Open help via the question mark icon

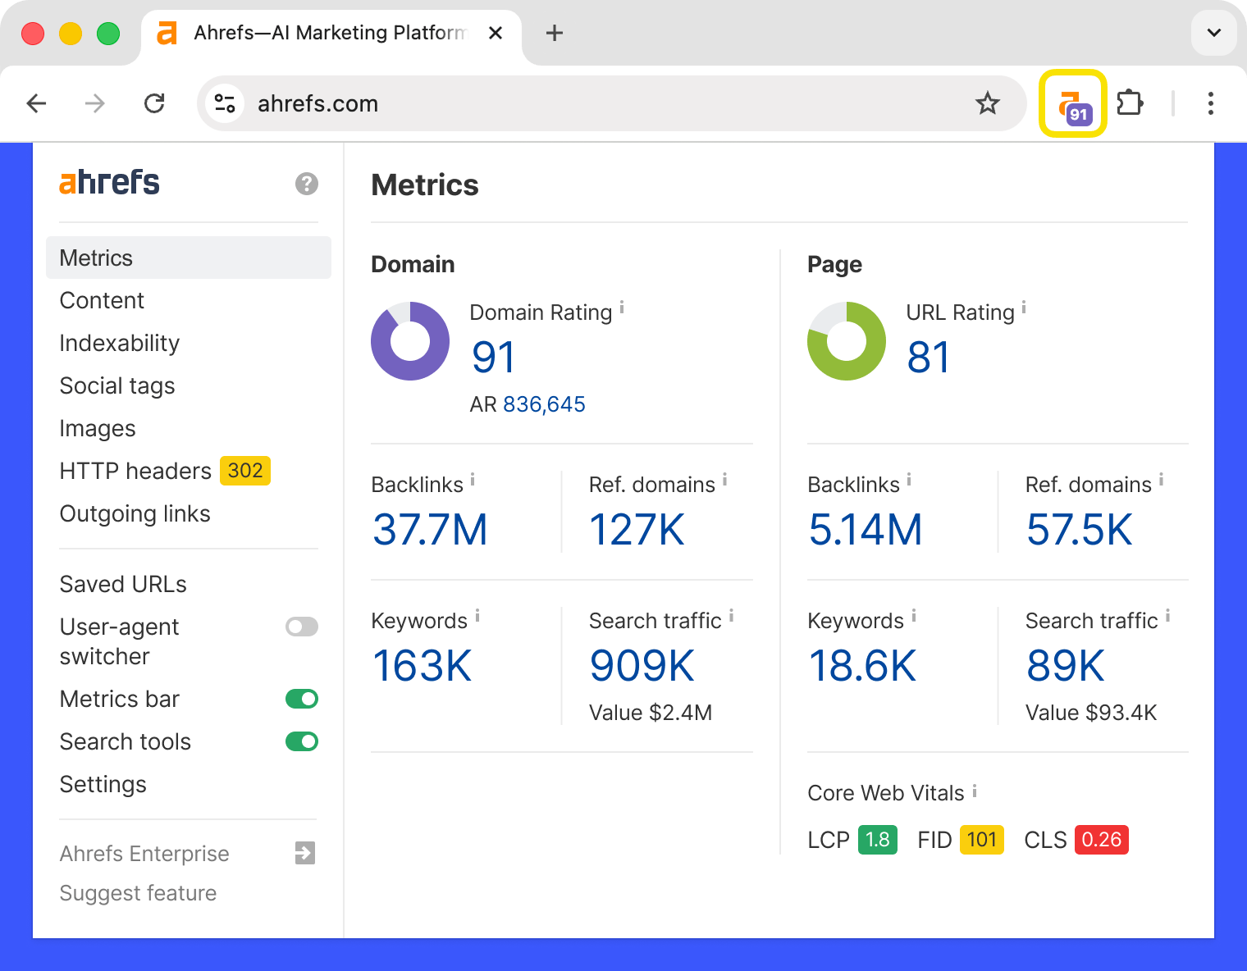point(306,184)
